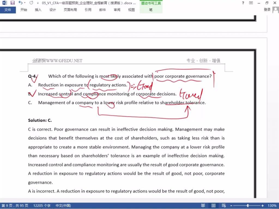Click the line starting 'A is incorrect.'

click(x=126, y=191)
